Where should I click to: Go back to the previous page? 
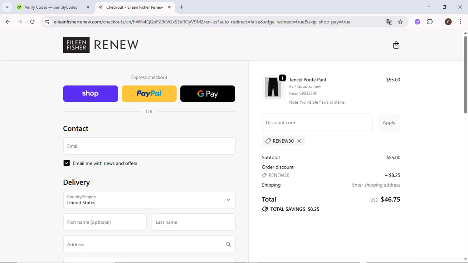8,22
